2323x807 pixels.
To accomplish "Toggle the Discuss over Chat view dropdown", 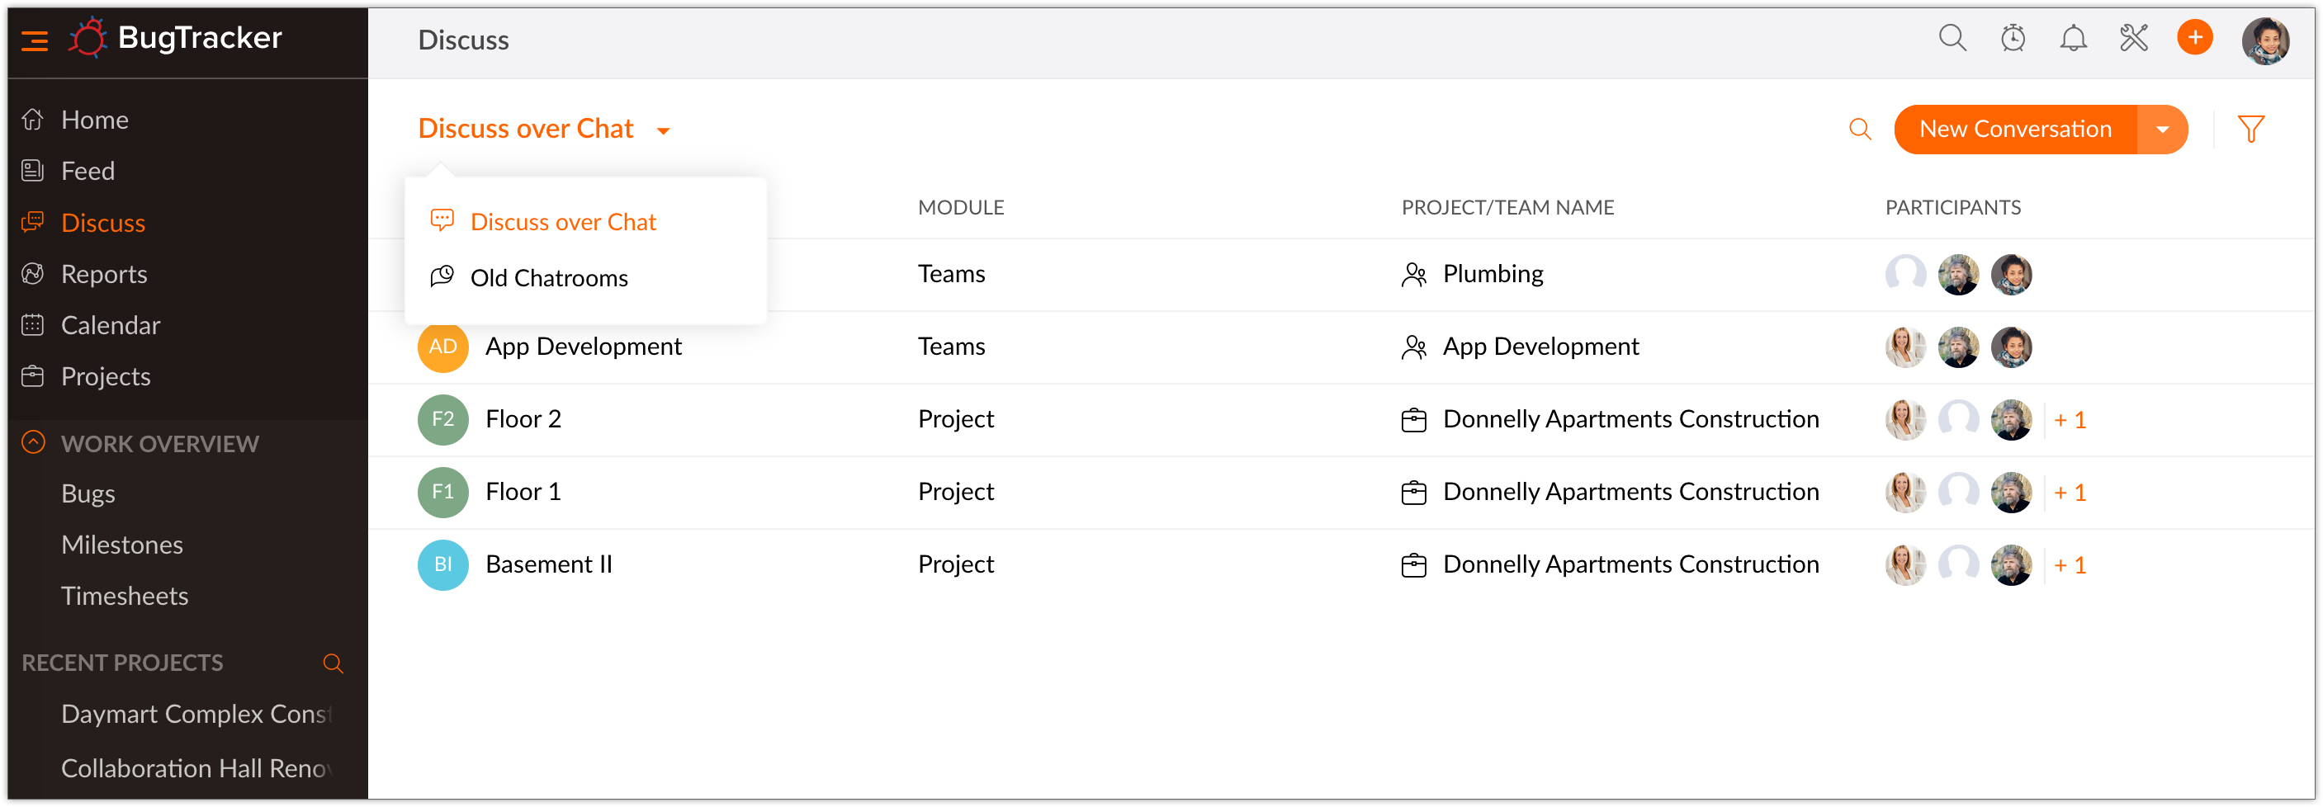I will pyautogui.click(x=663, y=130).
